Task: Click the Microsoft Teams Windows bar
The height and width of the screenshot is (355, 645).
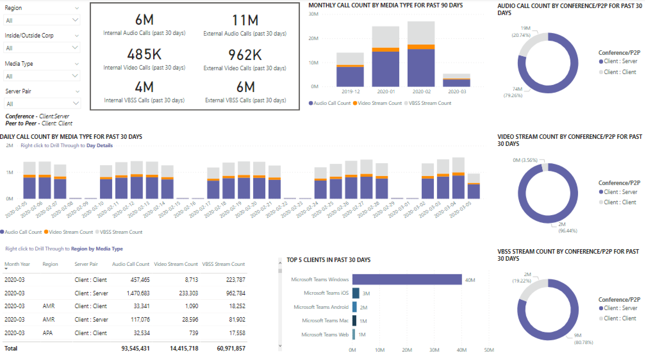Action: (407, 279)
